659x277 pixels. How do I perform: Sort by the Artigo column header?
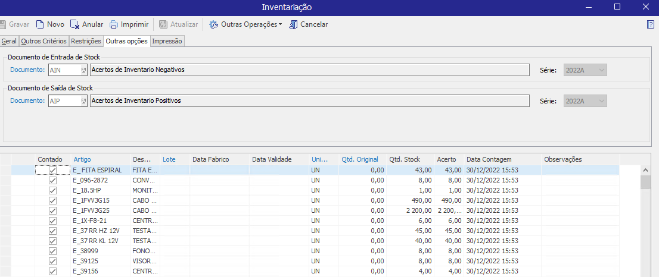click(82, 159)
